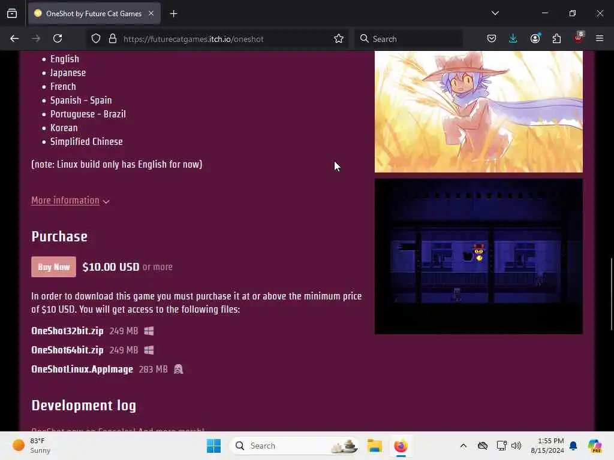Click the OneShot64bit.zip file name
The height and width of the screenshot is (460, 614).
67,350
